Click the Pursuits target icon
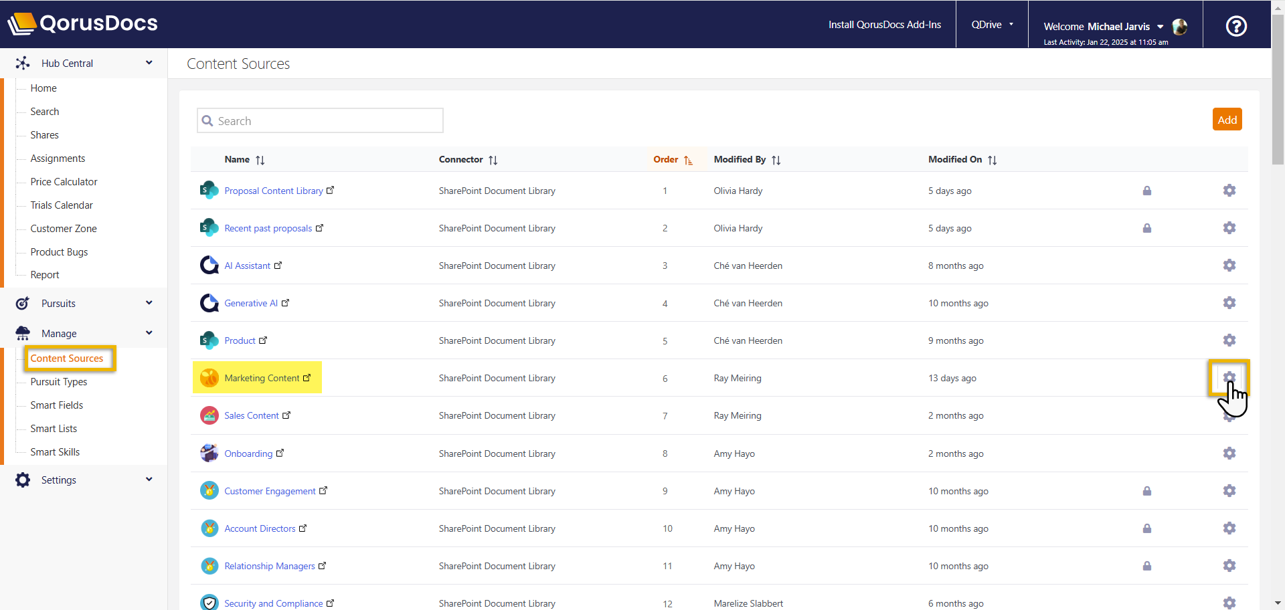 click(x=23, y=303)
